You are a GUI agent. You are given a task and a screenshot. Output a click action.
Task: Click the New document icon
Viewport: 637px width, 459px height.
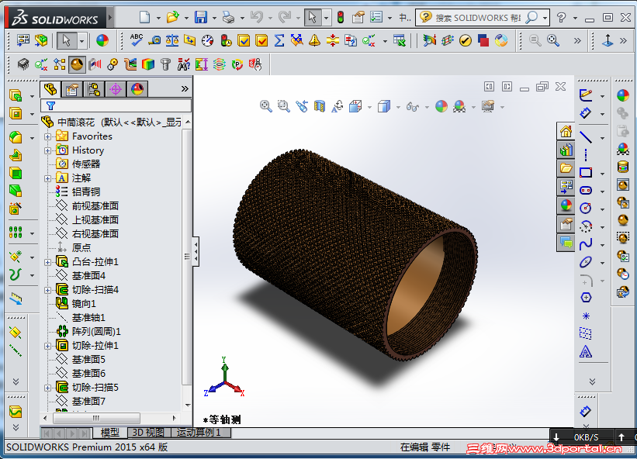pyautogui.click(x=144, y=17)
